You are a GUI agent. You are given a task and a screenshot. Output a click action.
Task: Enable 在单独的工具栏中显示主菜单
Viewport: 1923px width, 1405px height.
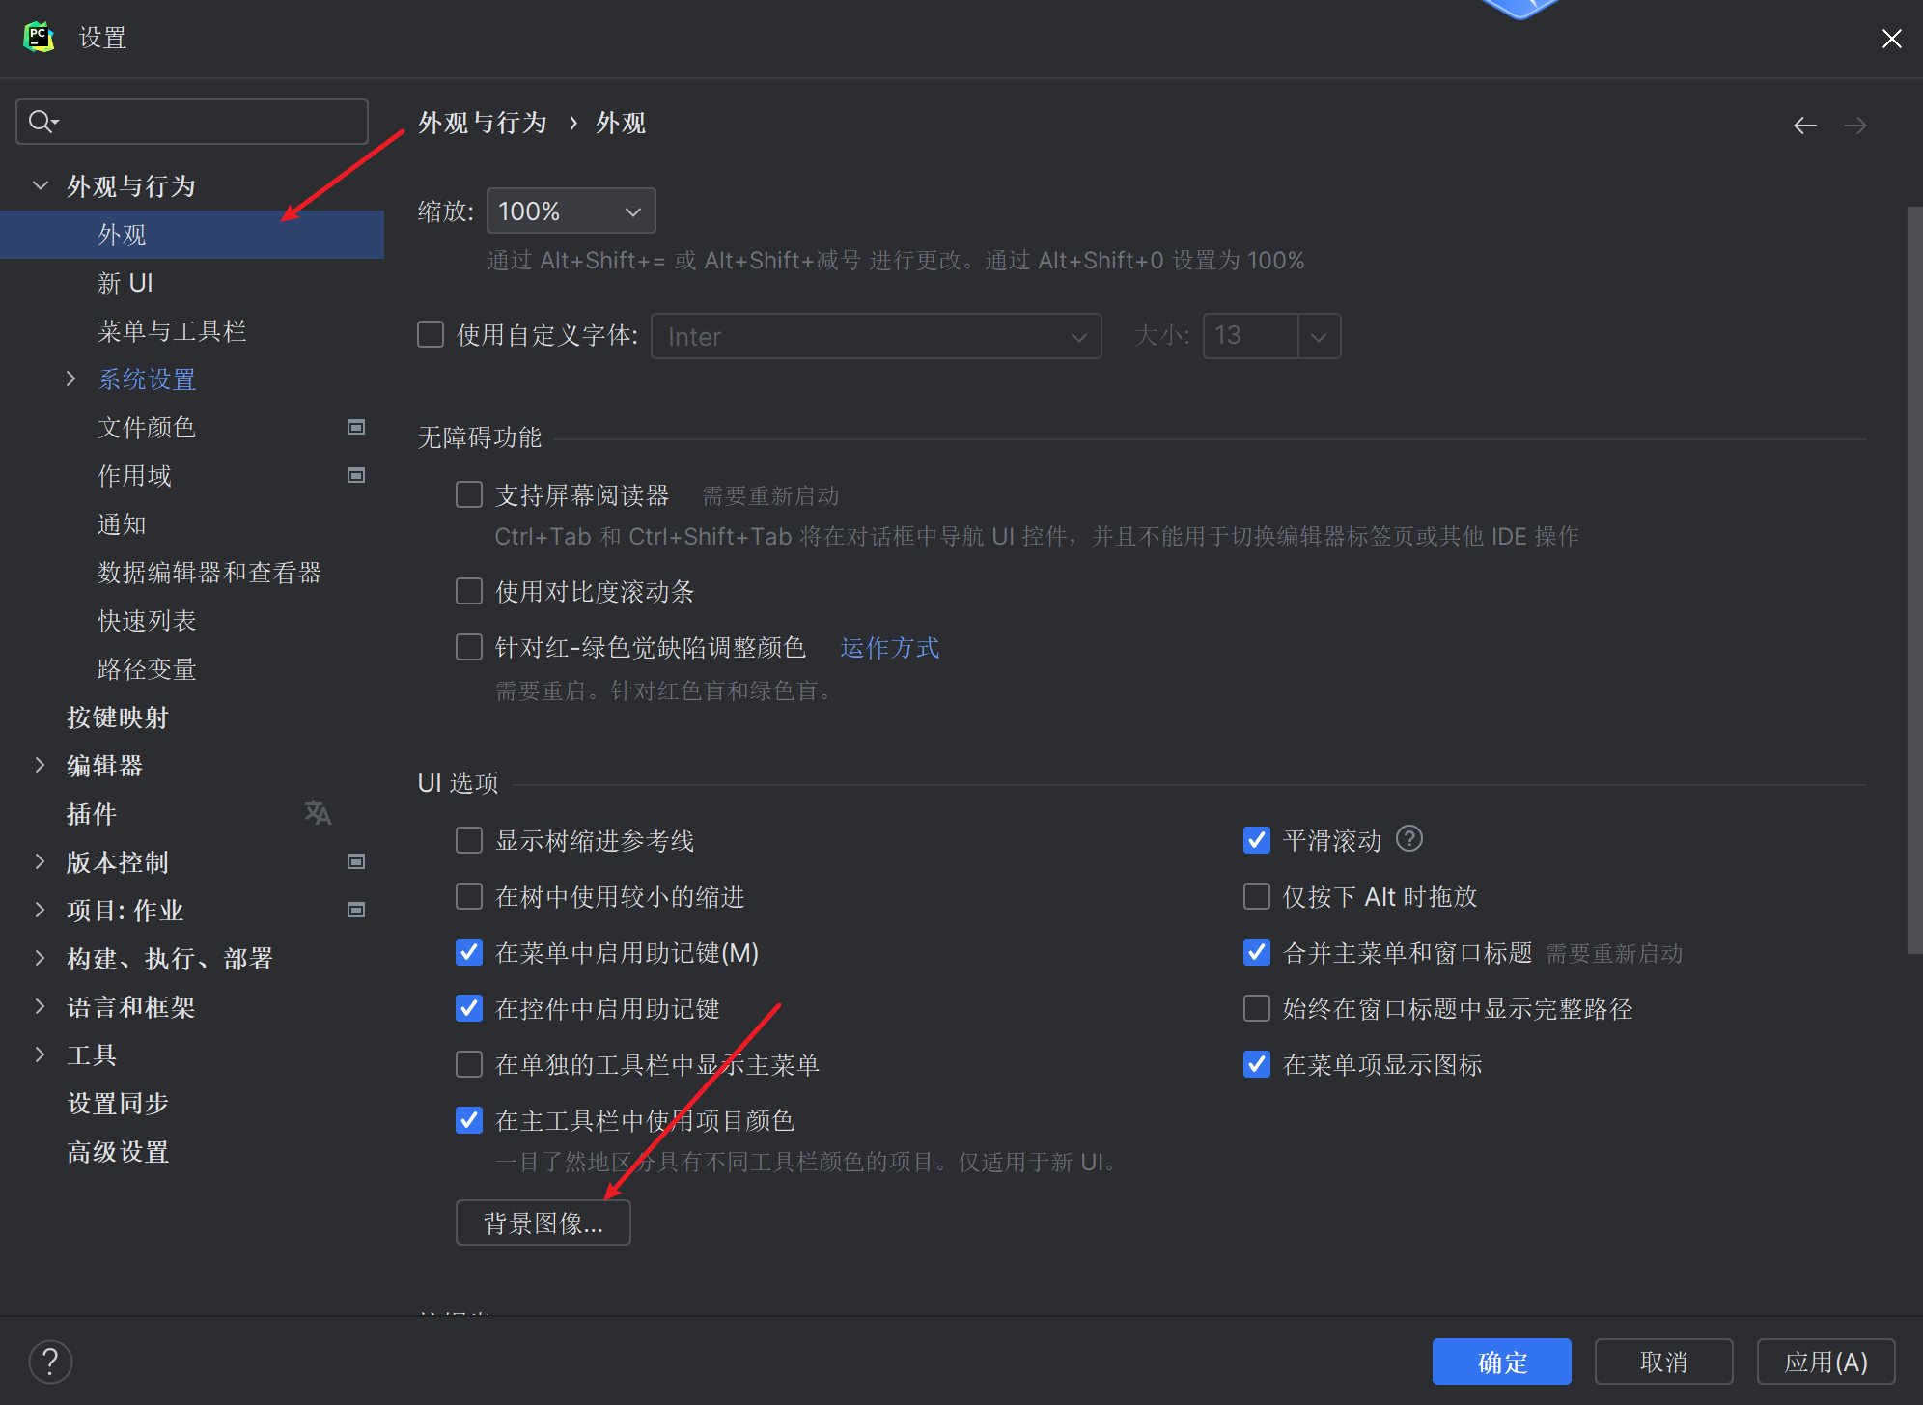pyautogui.click(x=469, y=1064)
